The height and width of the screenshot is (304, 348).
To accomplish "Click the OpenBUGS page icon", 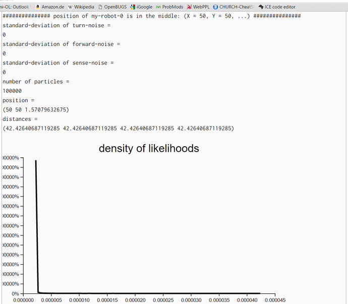I will click(x=100, y=7).
